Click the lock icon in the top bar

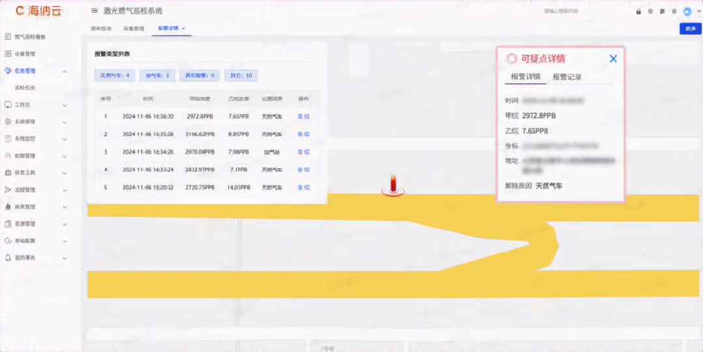(638, 11)
